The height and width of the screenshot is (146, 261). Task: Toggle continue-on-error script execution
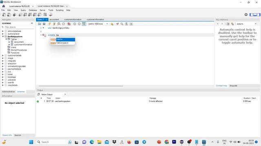69,24
